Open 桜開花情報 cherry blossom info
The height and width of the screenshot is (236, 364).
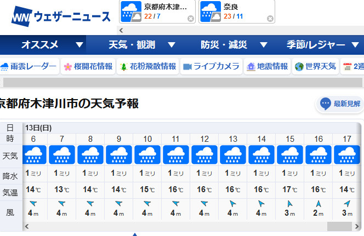coord(88,67)
